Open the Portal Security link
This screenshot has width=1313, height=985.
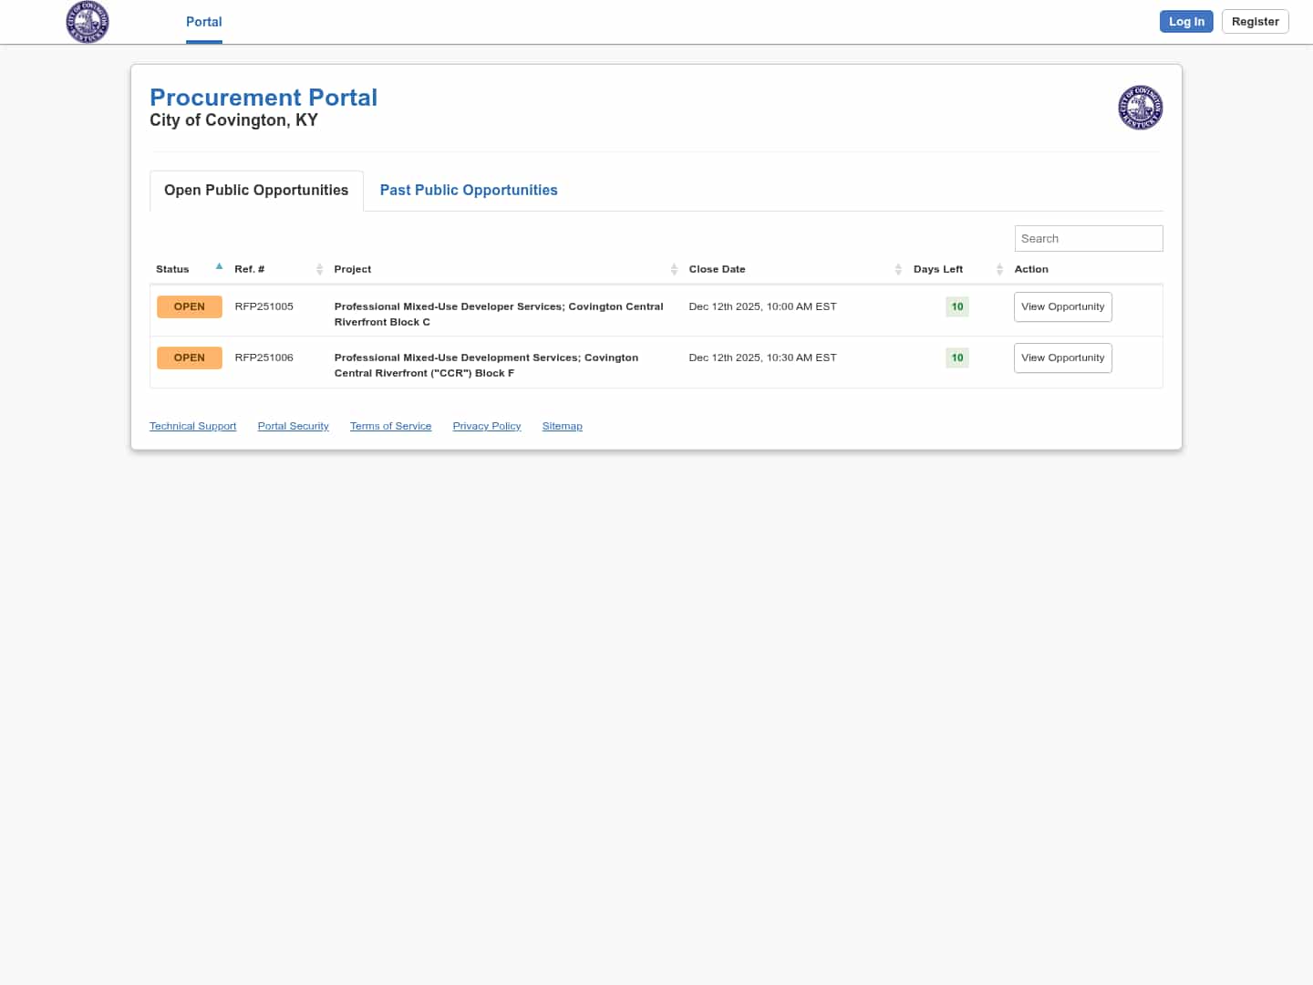pos(293,426)
